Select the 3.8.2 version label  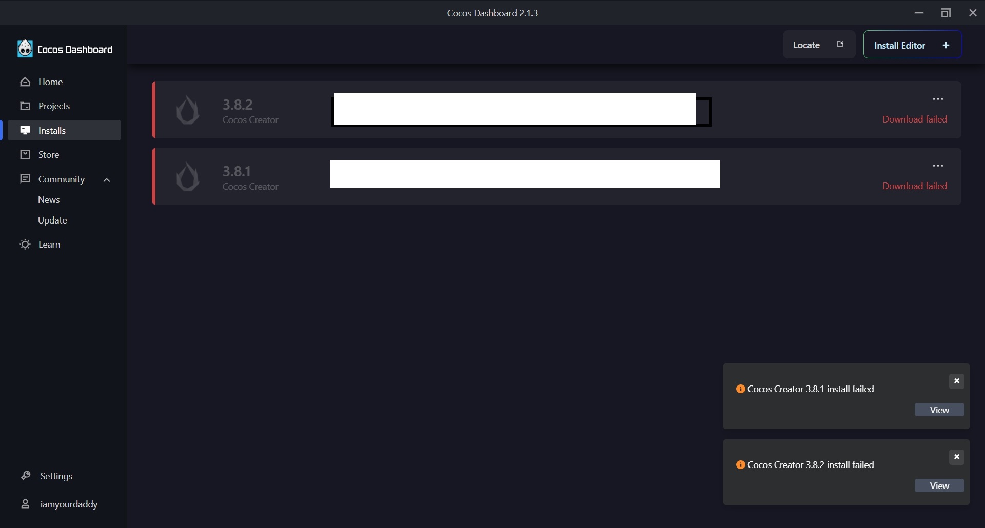238,105
